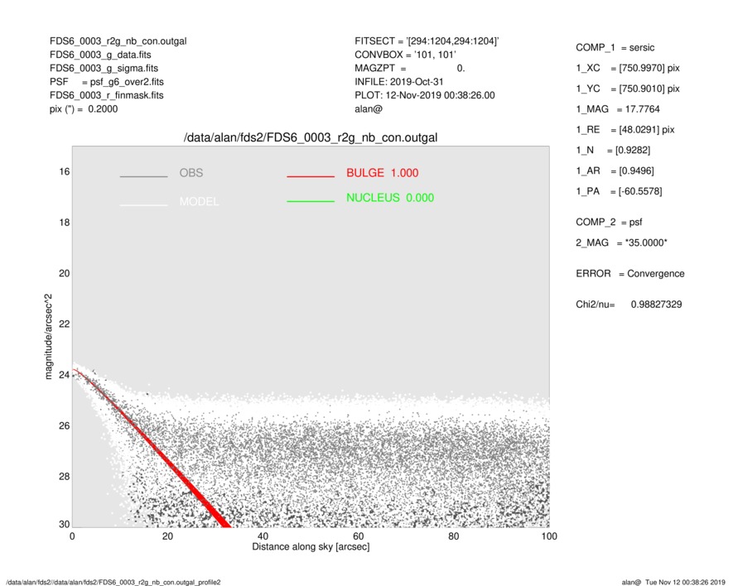Click the gray OBS legend line sample
733x586 pixels.
[x=143, y=176]
